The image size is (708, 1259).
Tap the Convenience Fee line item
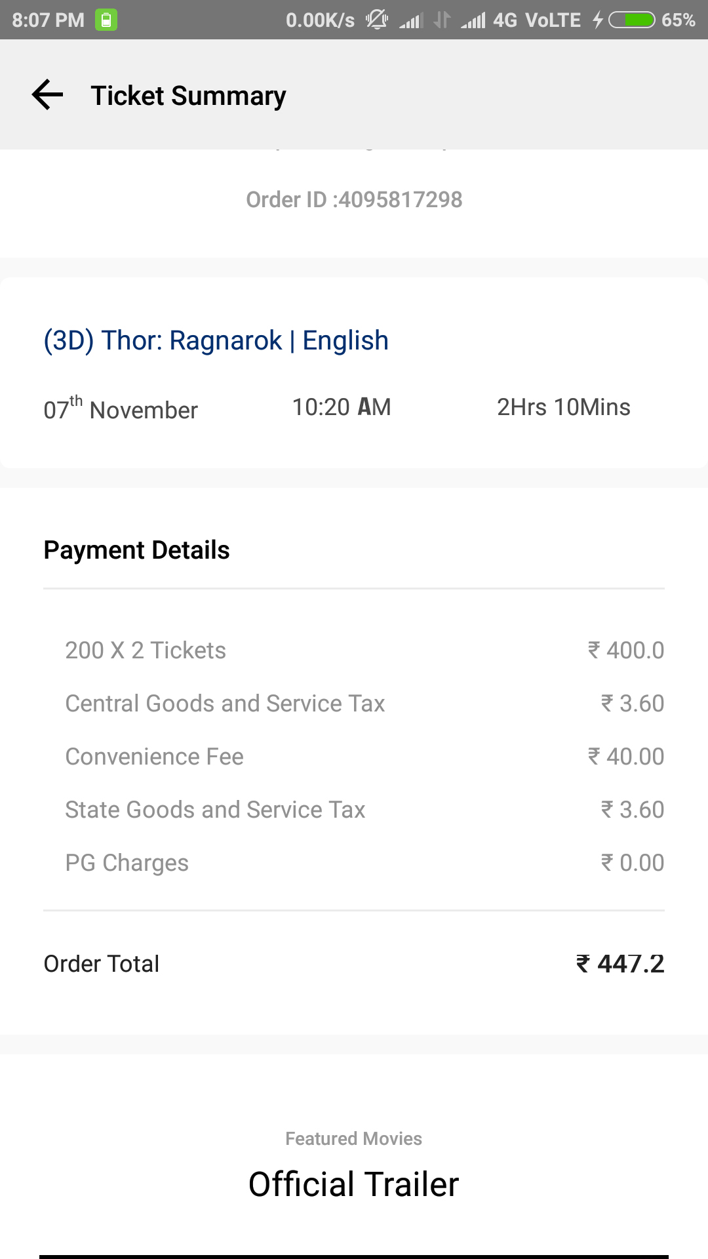154,757
